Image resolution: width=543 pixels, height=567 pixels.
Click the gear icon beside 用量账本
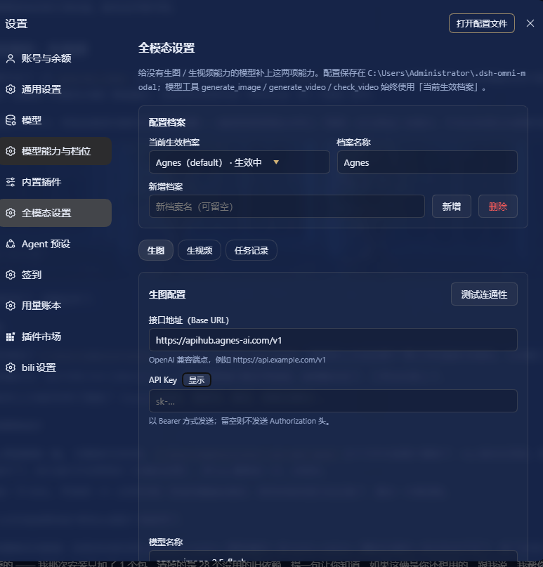point(11,306)
